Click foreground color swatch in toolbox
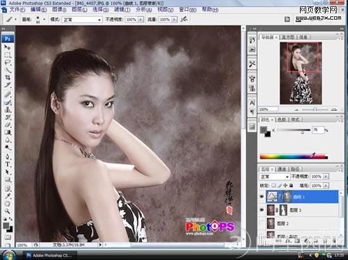Viewport: 348px width, 260px height. [x=6, y=226]
